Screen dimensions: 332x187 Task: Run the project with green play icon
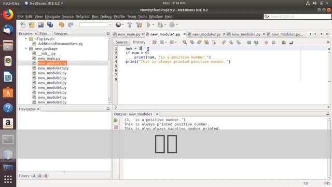point(149,25)
